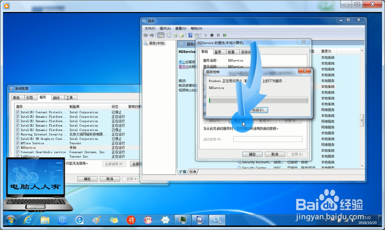This screenshot has width=385, height=230.
Task: Open the pinwheel app on the taskbar
Action: (165, 220)
